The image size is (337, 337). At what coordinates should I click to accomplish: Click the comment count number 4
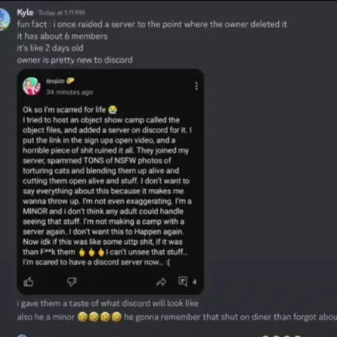[x=194, y=282]
